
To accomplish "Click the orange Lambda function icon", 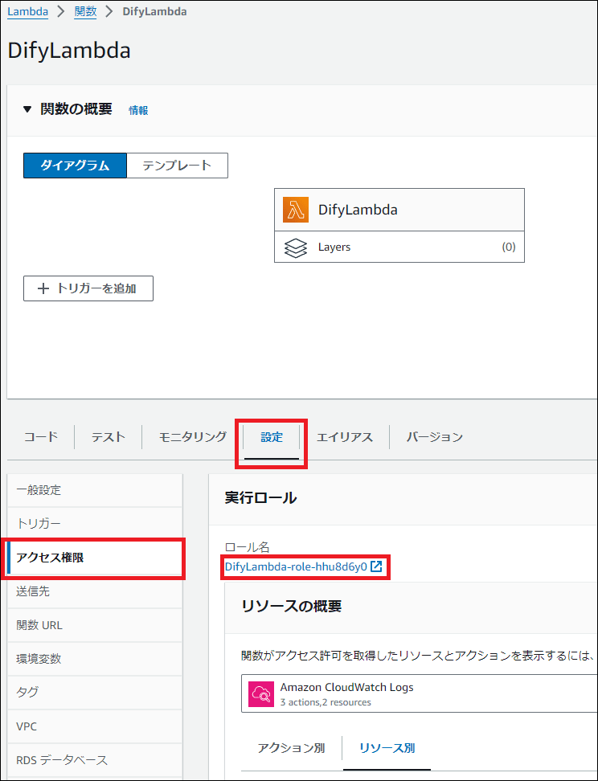I will click(296, 210).
